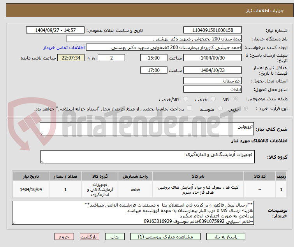Click the goods group cell تجهیزات آزمایشگاهی
Image resolution: width=294 pixels, height=247 pixels.
pyautogui.click(x=100, y=189)
